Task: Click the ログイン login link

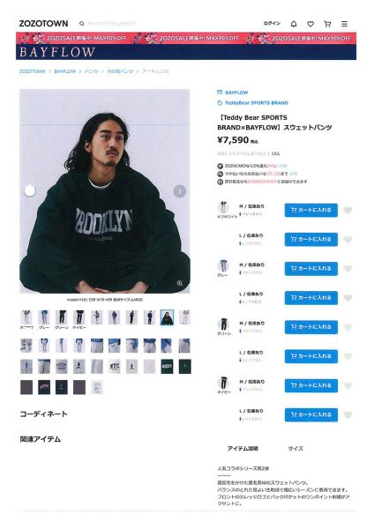Action: pos(272,23)
